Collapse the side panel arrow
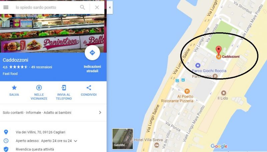 pos(110,7)
